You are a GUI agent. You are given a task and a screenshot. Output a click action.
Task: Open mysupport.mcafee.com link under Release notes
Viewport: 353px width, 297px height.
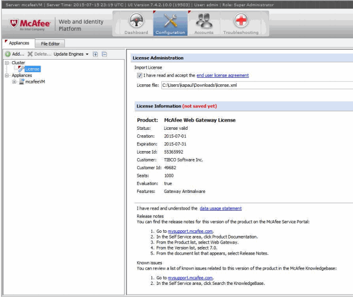pyautogui.click(x=190, y=231)
